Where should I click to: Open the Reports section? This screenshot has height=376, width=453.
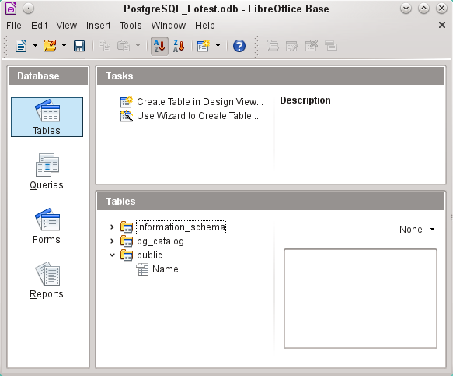tap(47, 280)
